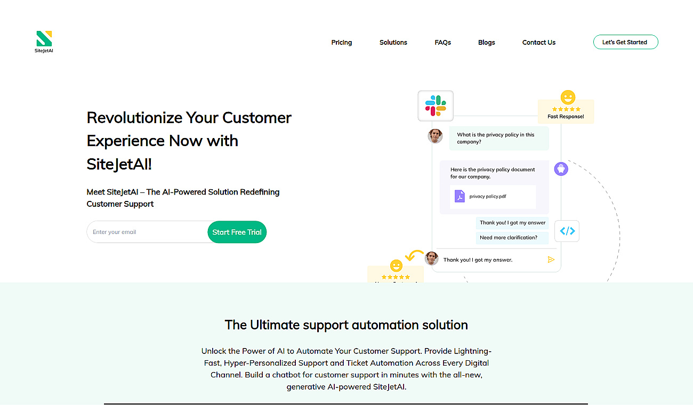The width and height of the screenshot is (693, 420).
Task: Focus the Enter your email field
Action: point(147,232)
